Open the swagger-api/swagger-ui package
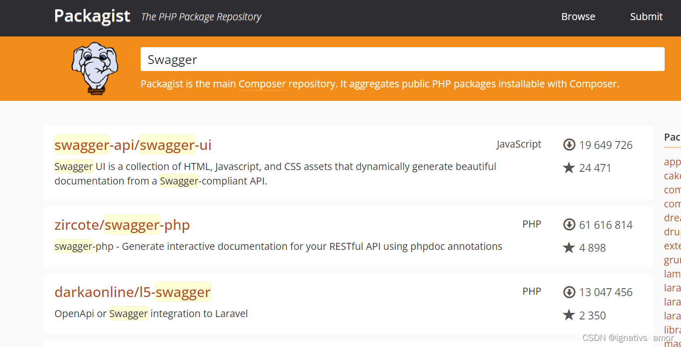 (133, 145)
